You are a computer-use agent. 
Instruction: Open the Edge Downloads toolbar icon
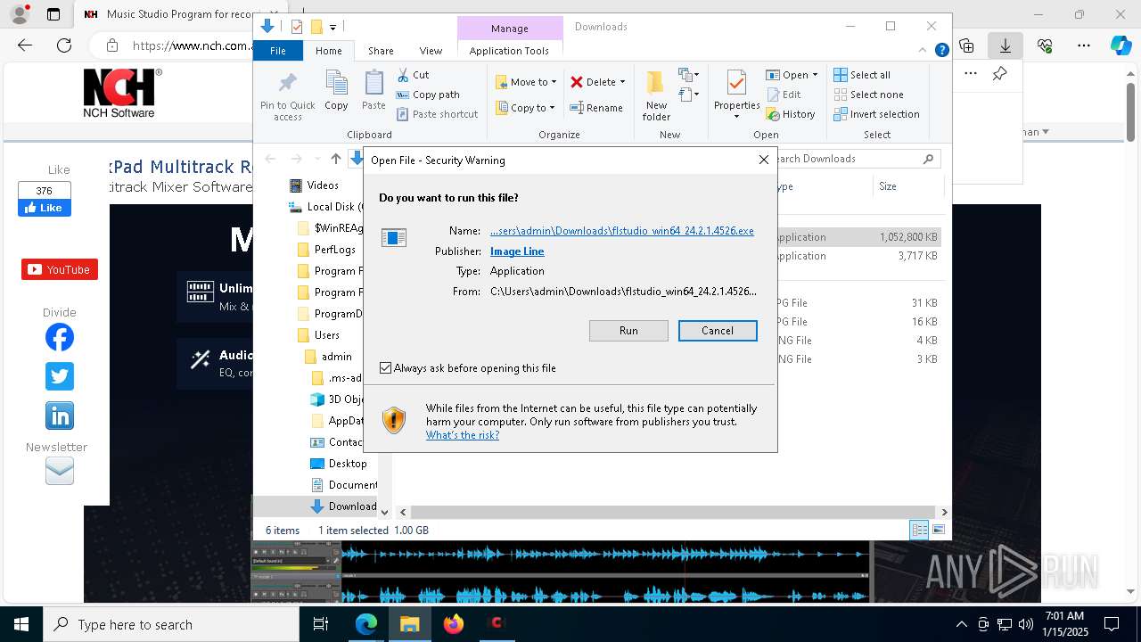1005,45
